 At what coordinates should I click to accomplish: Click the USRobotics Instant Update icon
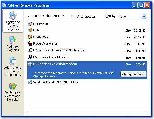30,57
